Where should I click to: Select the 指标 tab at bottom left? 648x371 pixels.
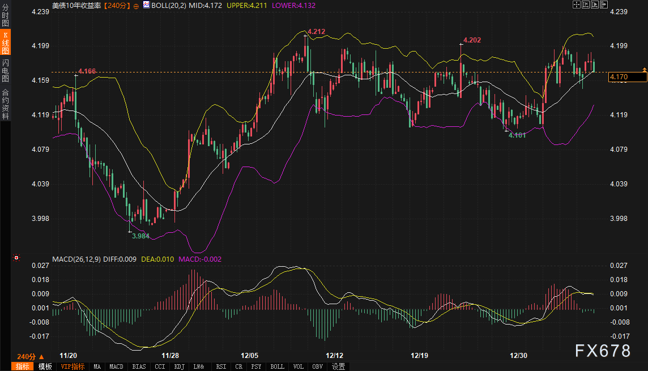tap(23, 366)
